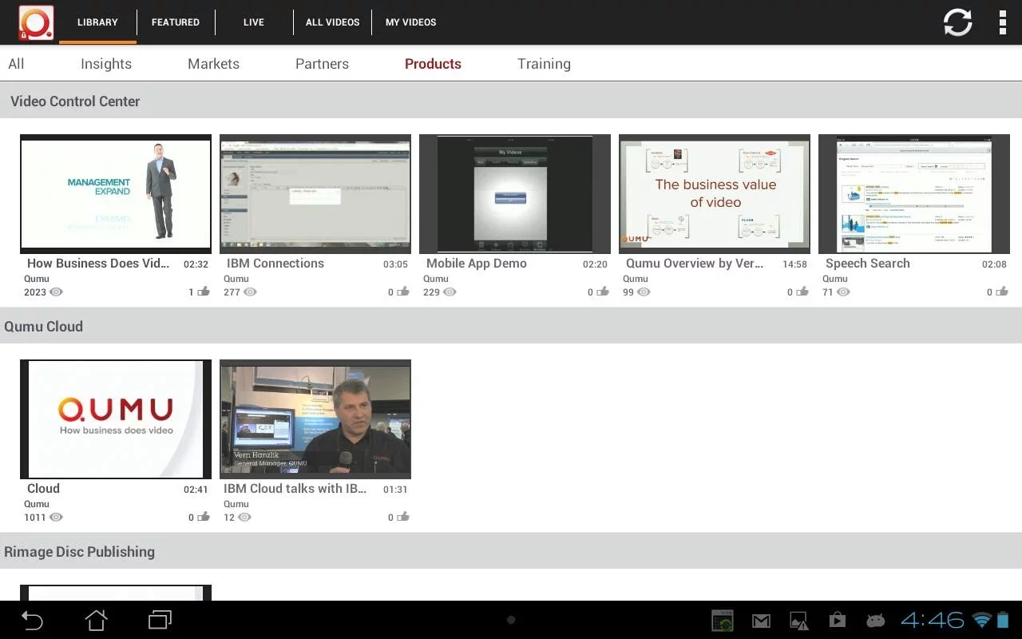Open the Rimage Disc Publishing video thumbnail
1022x639 pixels.
pyautogui.click(x=116, y=593)
